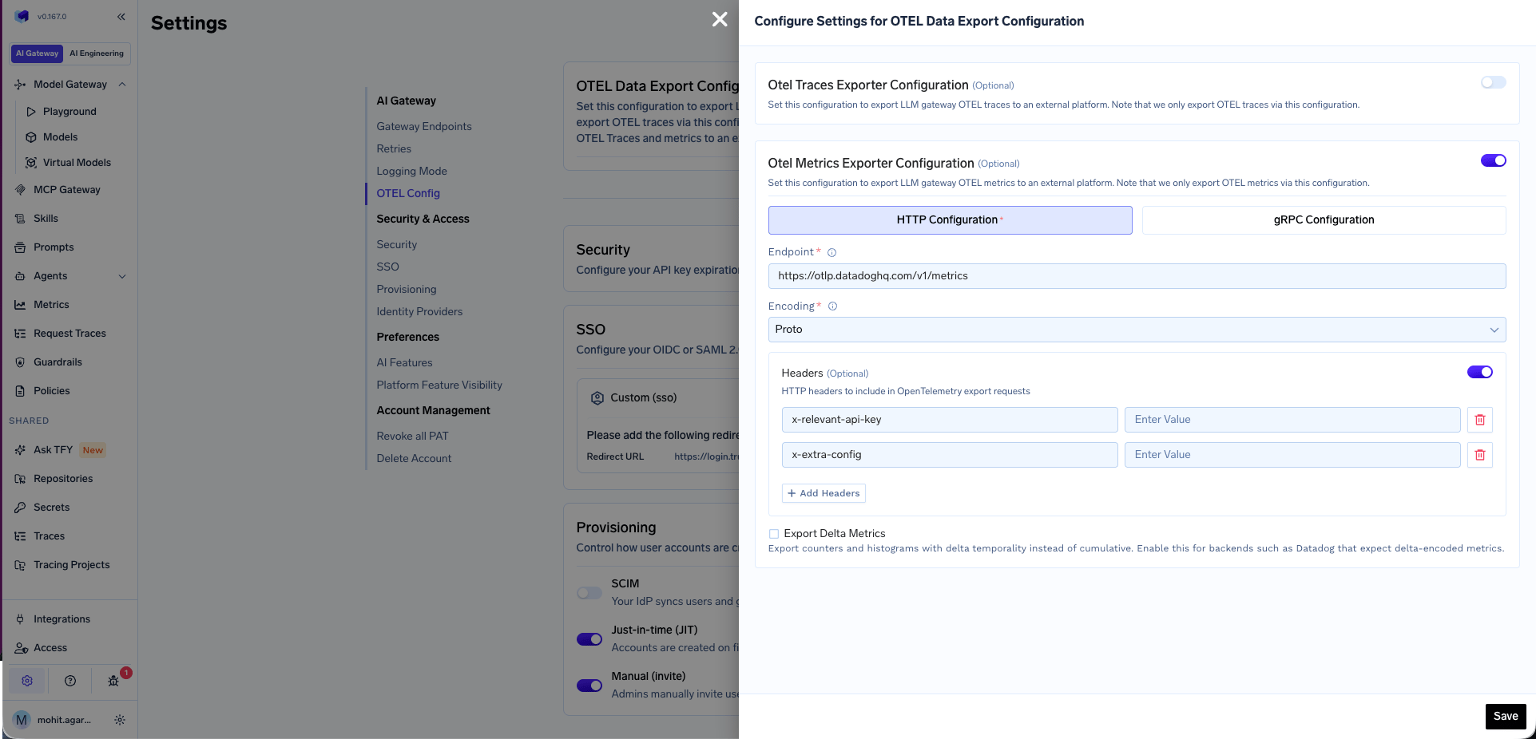The height and width of the screenshot is (739, 1536).
Task: Open help question-mark icon
Action: [x=70, y=681]
